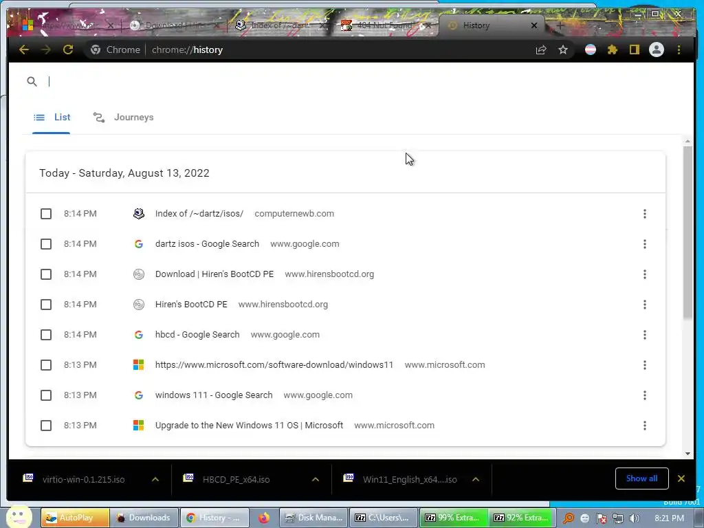Viewport: 704px width, 528px height.
Task: Open AutoPlay window from taskbar
Action: coord(75,518)
